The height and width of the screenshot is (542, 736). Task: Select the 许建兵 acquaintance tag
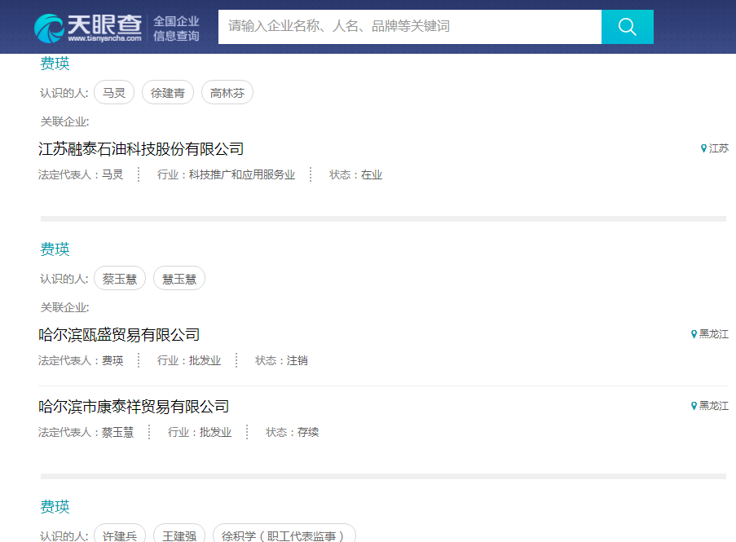120,535
